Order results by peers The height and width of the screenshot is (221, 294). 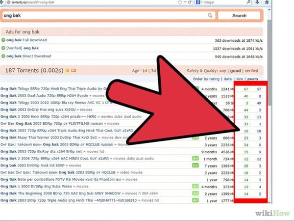(252, 79)
